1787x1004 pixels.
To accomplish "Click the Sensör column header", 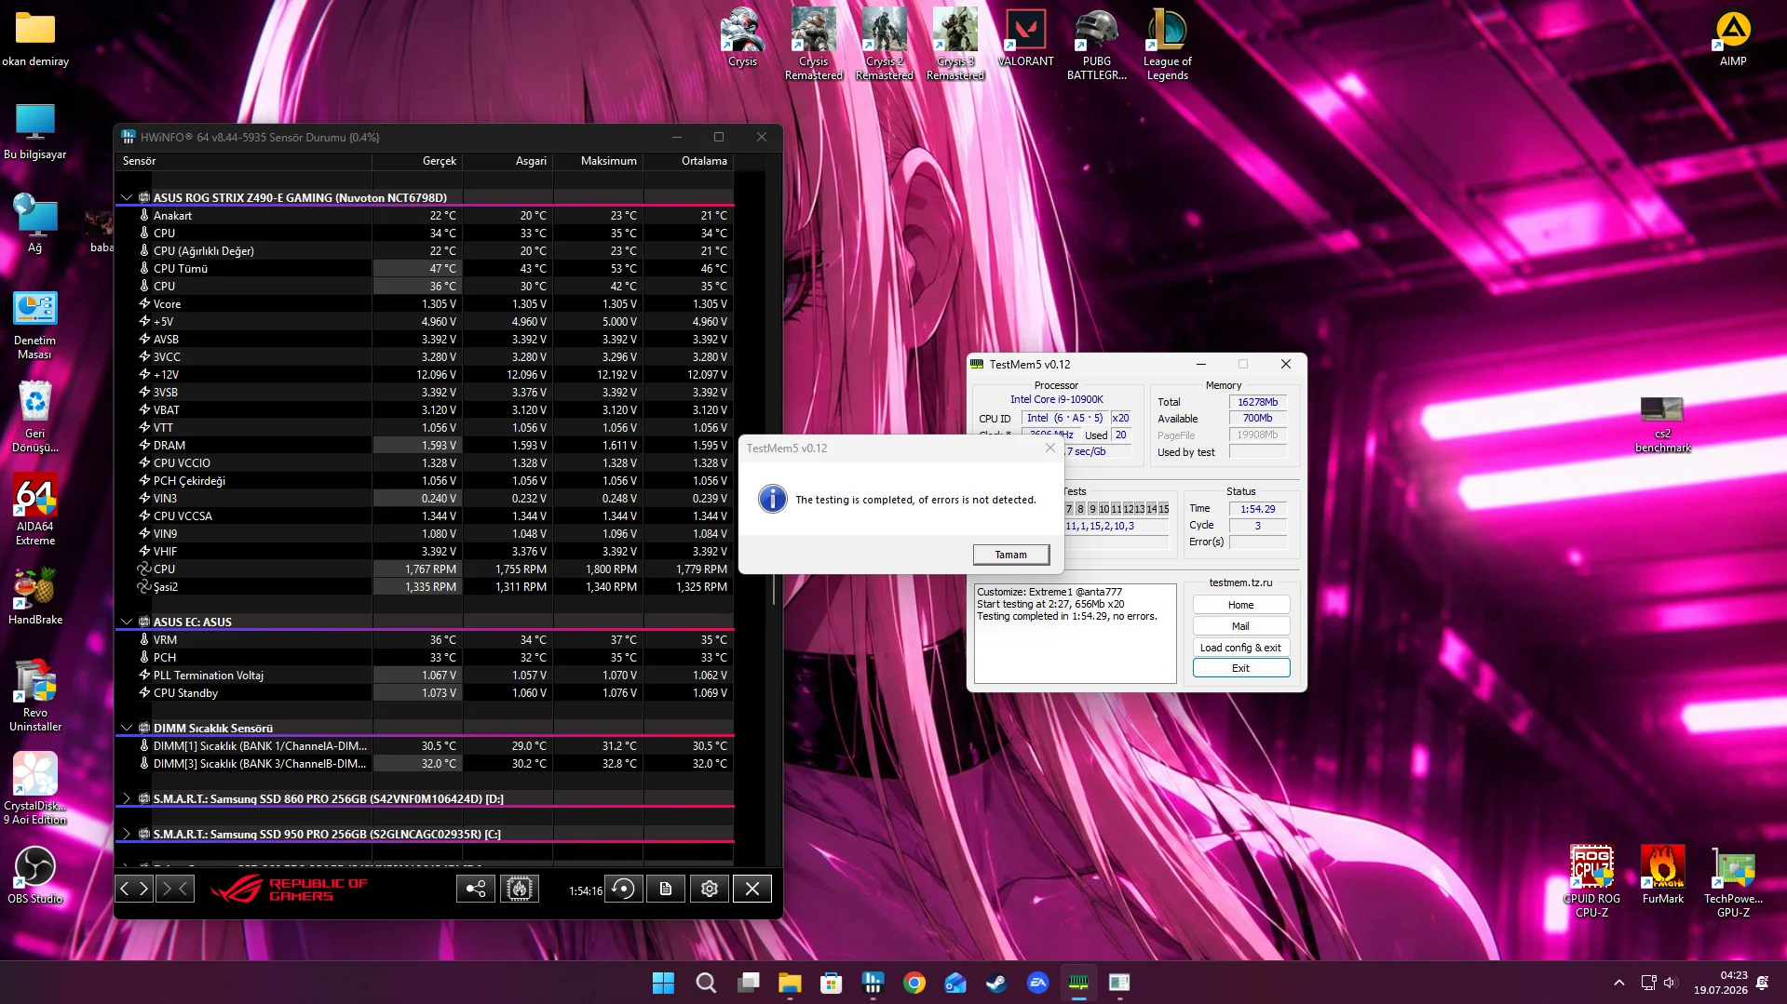I will 243,161.
